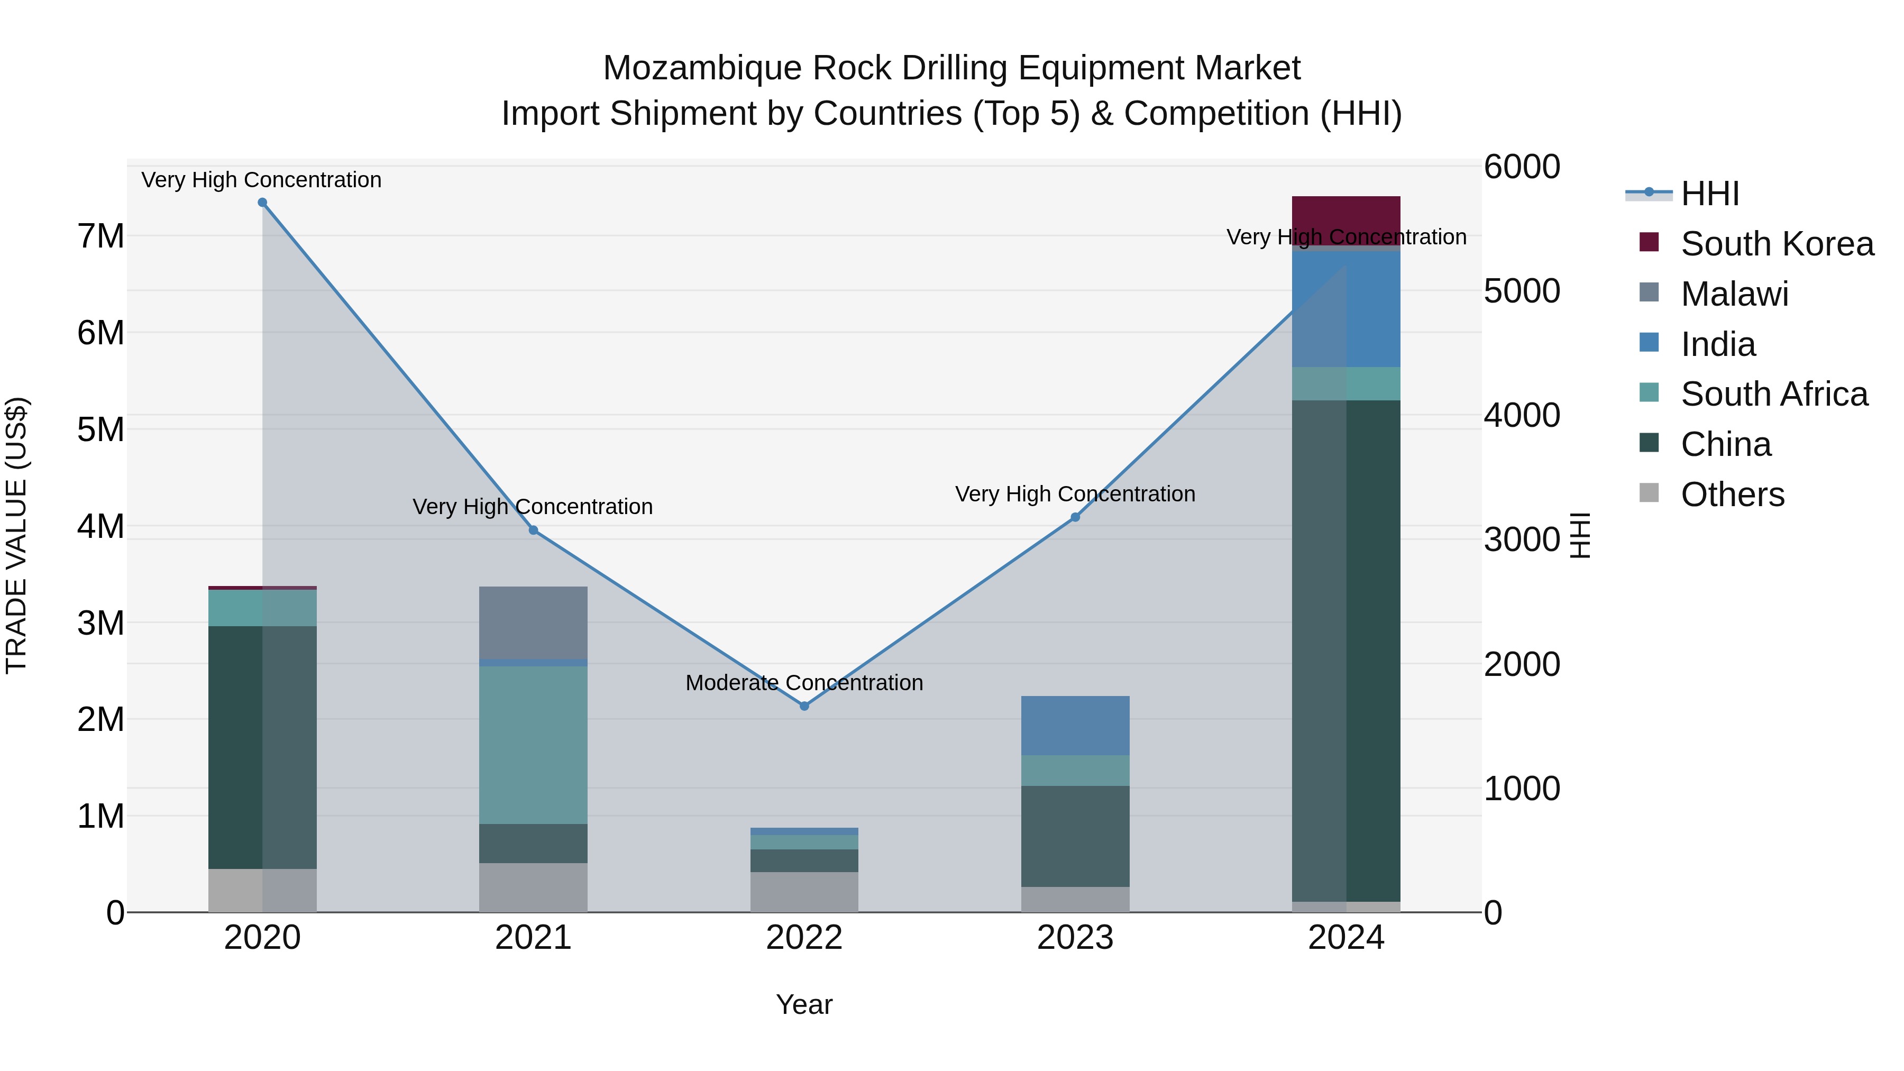The height and width of the screenshot is (1071, 1904).
Task: Click the 2024 x-axis year label
Action: (x=1346, y=938)
